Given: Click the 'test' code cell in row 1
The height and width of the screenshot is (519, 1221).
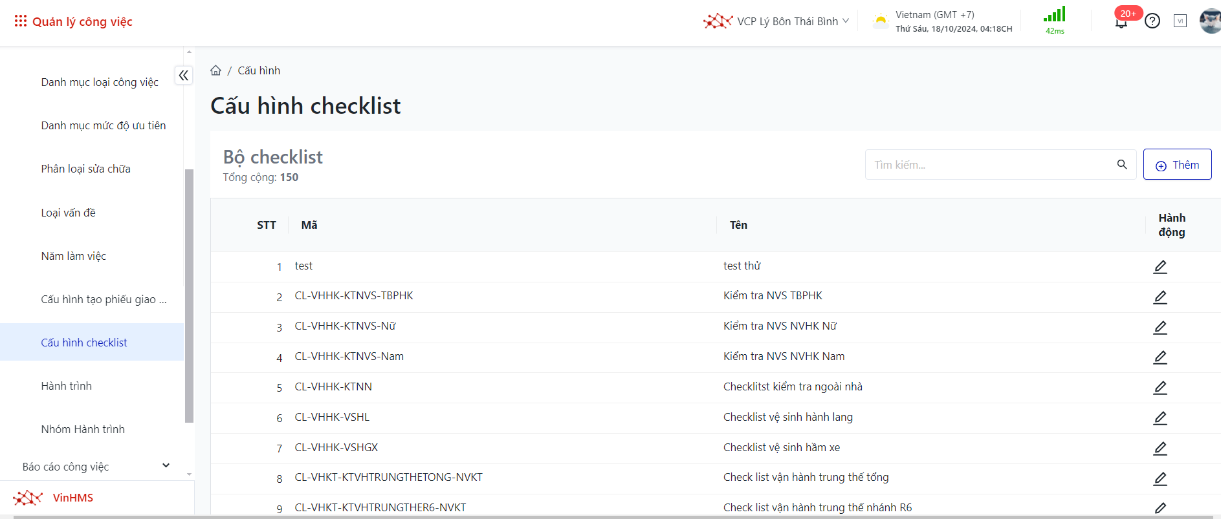Looking at the screenshot, I should coord(303,266).
